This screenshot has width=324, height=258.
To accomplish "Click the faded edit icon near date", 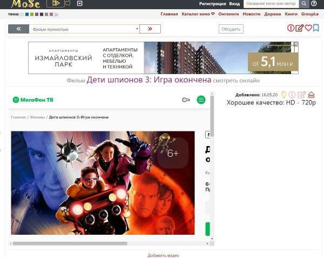I will pos(302,95).
